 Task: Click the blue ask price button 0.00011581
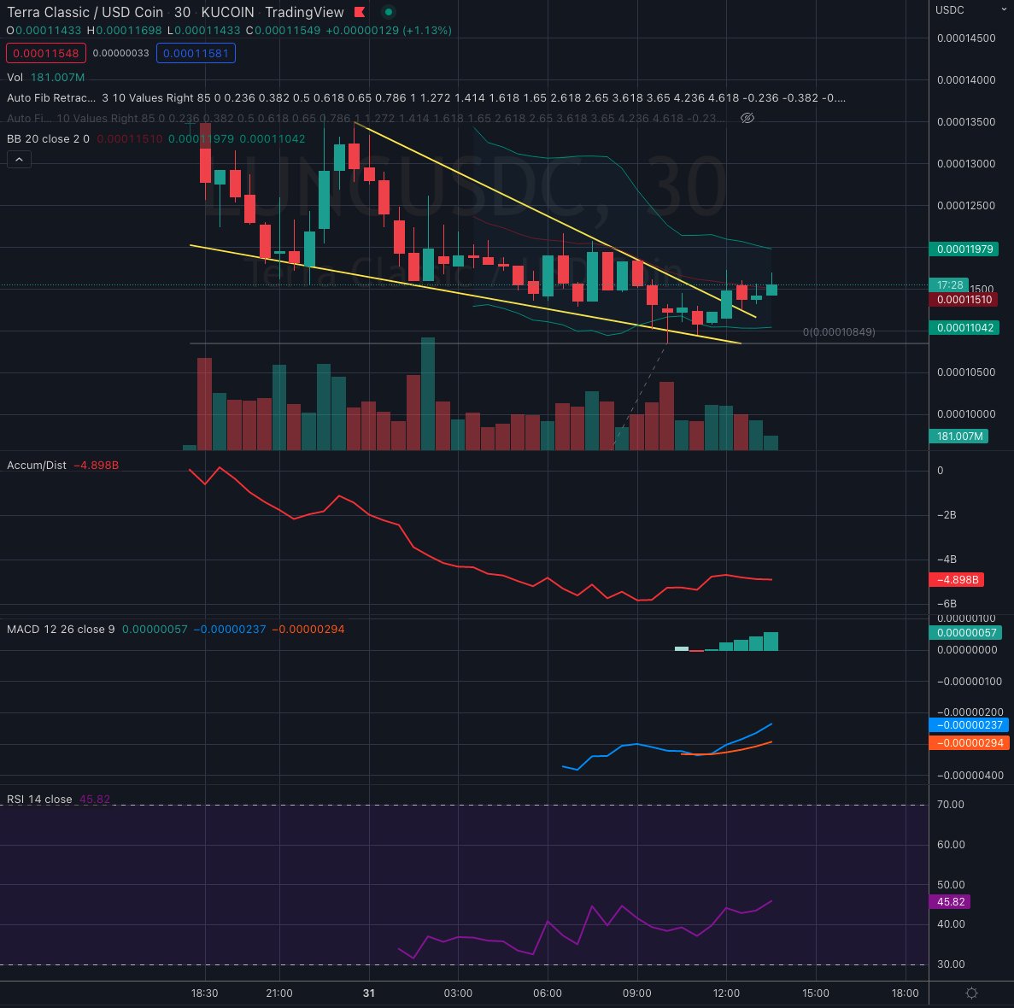[196, 53]
